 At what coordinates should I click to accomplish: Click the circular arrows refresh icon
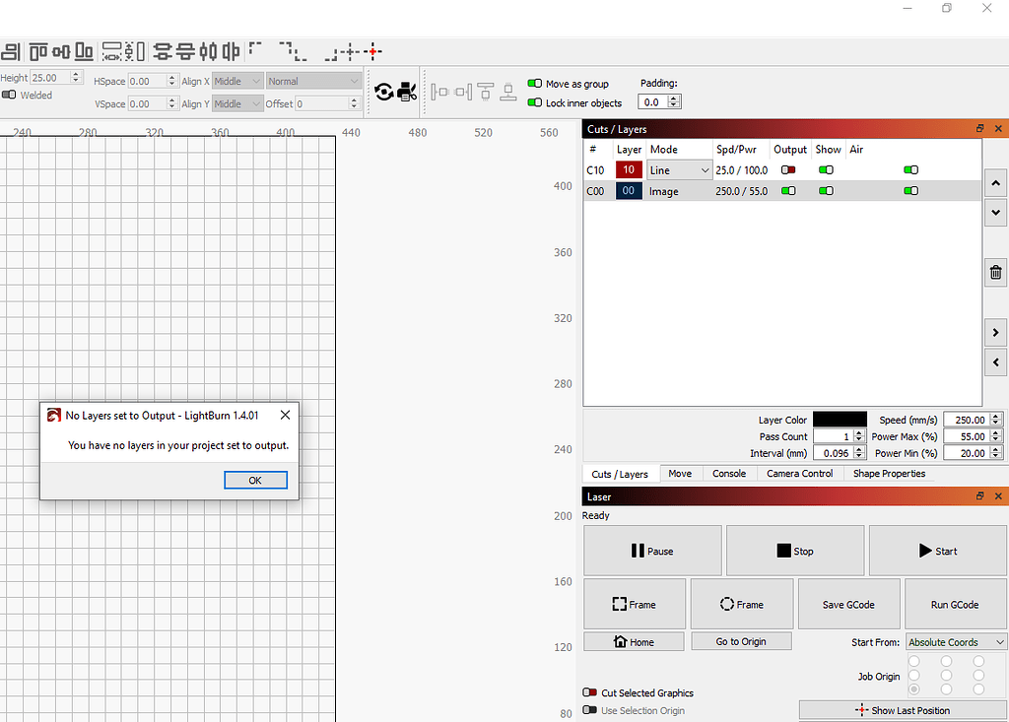tap(384, 92)
